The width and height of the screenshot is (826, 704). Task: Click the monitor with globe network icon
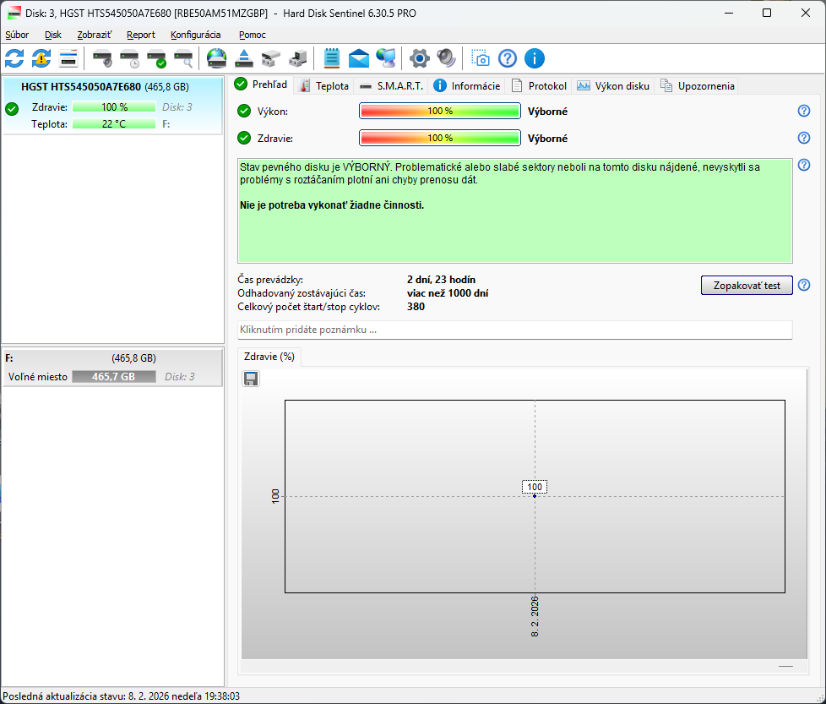(x=386, y=58)
